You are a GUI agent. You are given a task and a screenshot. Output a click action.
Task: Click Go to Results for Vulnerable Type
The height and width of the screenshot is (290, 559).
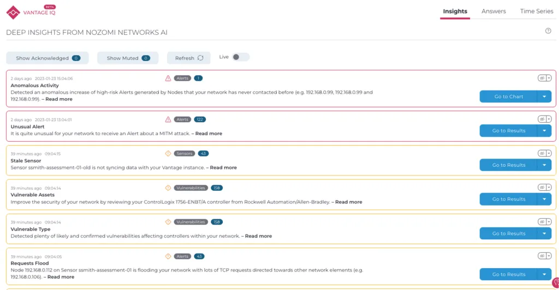click(508, 233)
